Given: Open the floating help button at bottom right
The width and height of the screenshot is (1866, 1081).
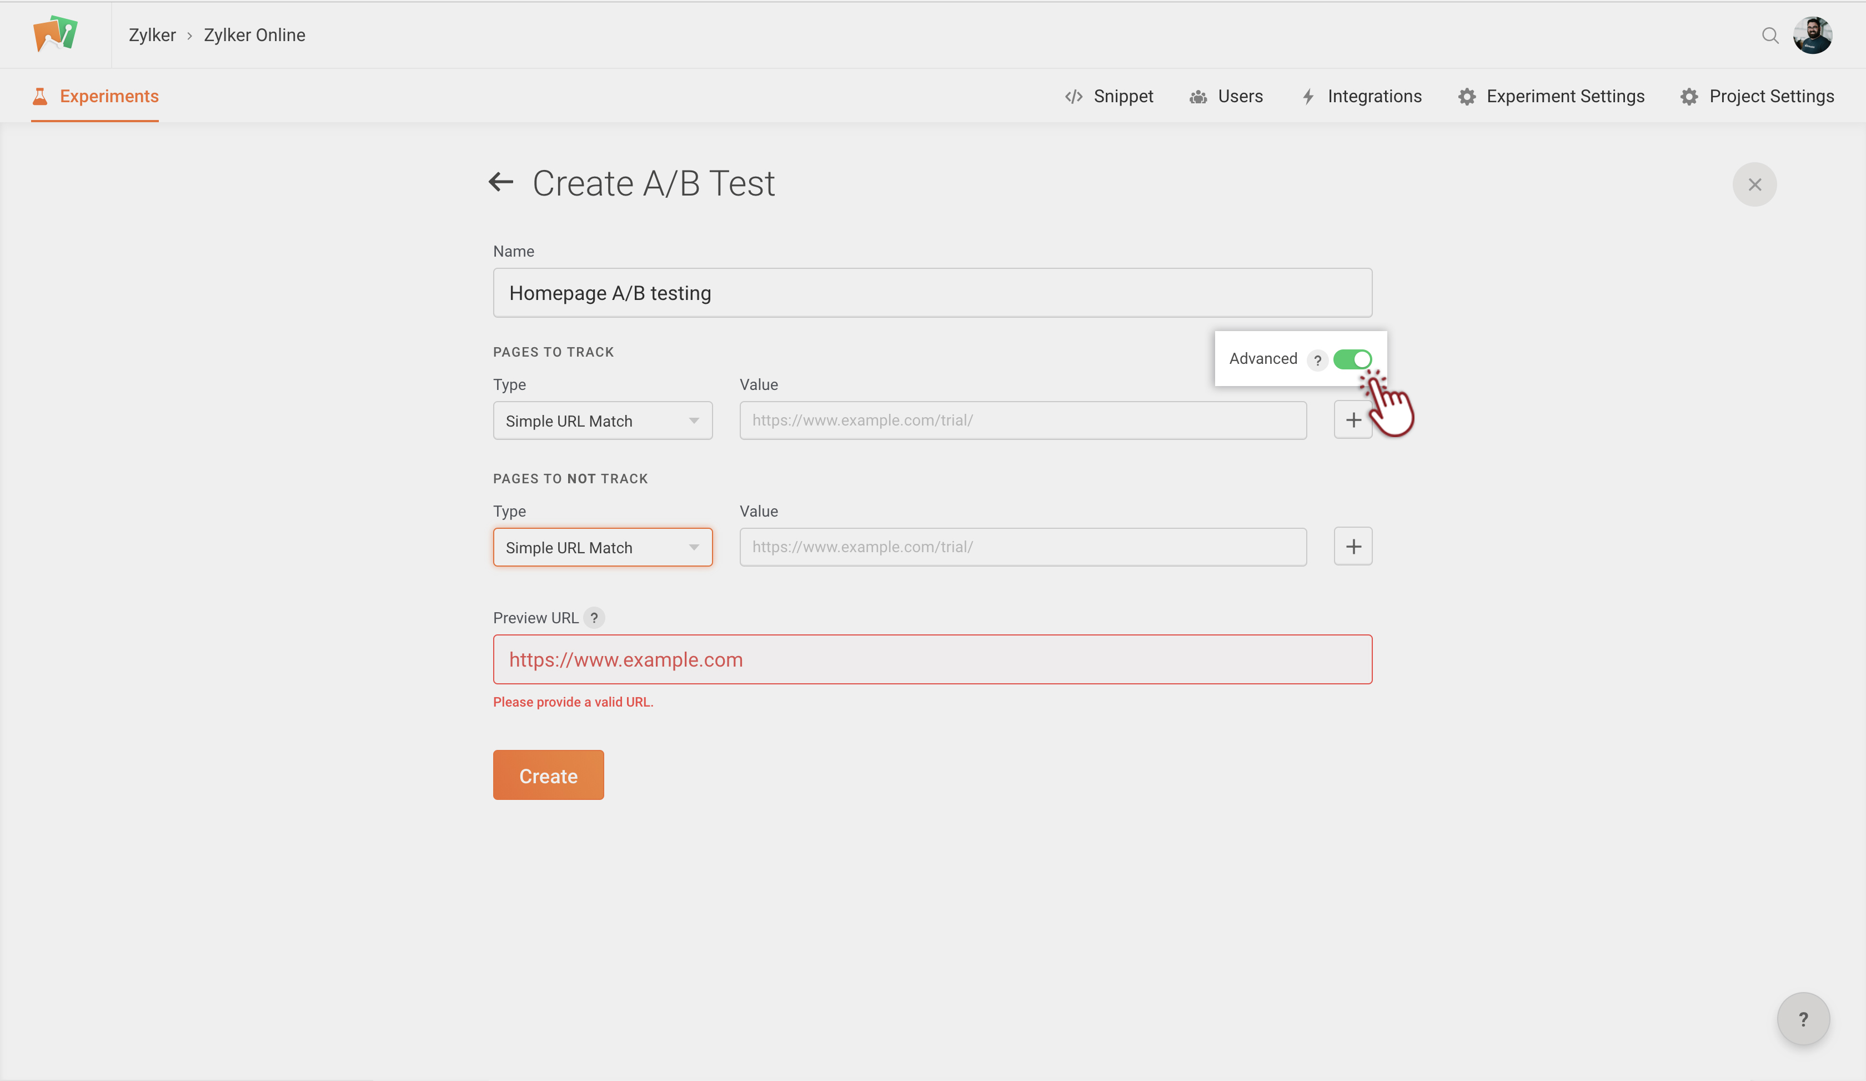Looking at the screenshot, I should [x=1803, y=1019].
